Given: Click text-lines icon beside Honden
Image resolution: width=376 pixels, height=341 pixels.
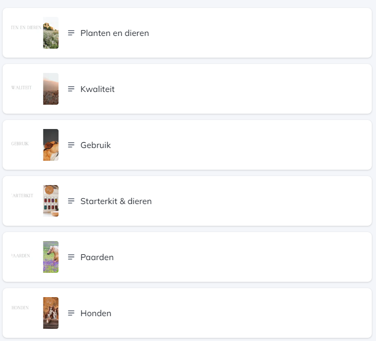Looking at the screenshot, I should point(71,313).
